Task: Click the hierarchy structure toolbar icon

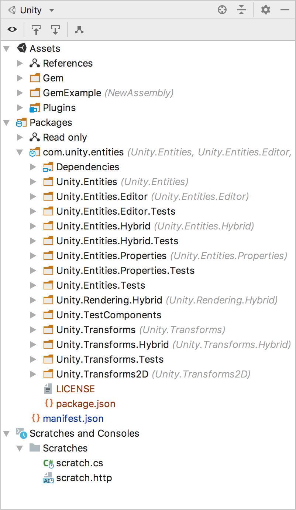Action: [x=79, y=30]
